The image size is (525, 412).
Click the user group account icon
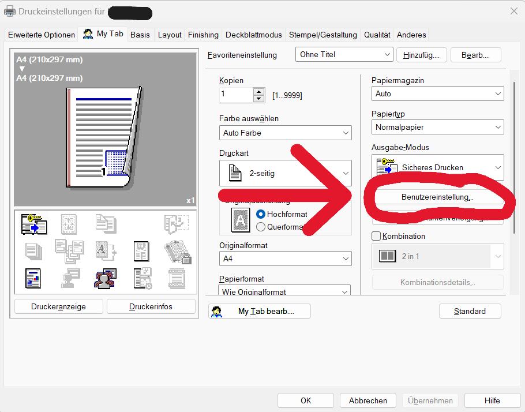click(x=105, y=278)
